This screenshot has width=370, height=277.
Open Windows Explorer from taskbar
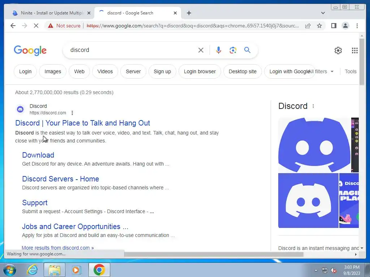tap(55, 270)
